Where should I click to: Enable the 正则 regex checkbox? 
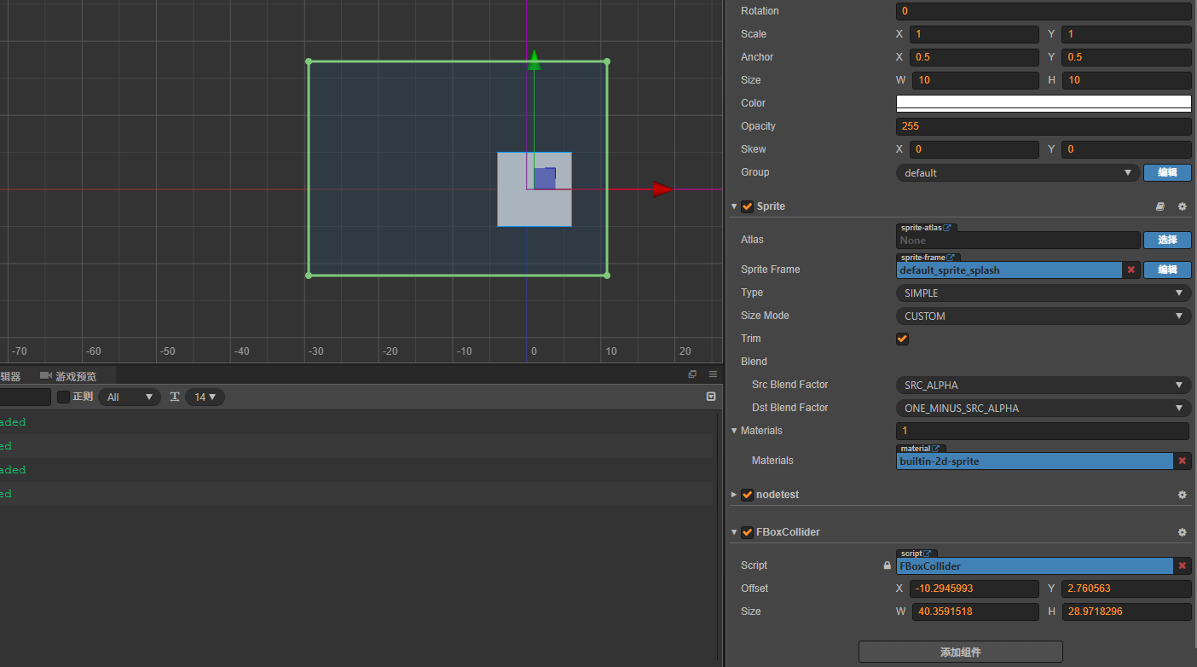63,397
